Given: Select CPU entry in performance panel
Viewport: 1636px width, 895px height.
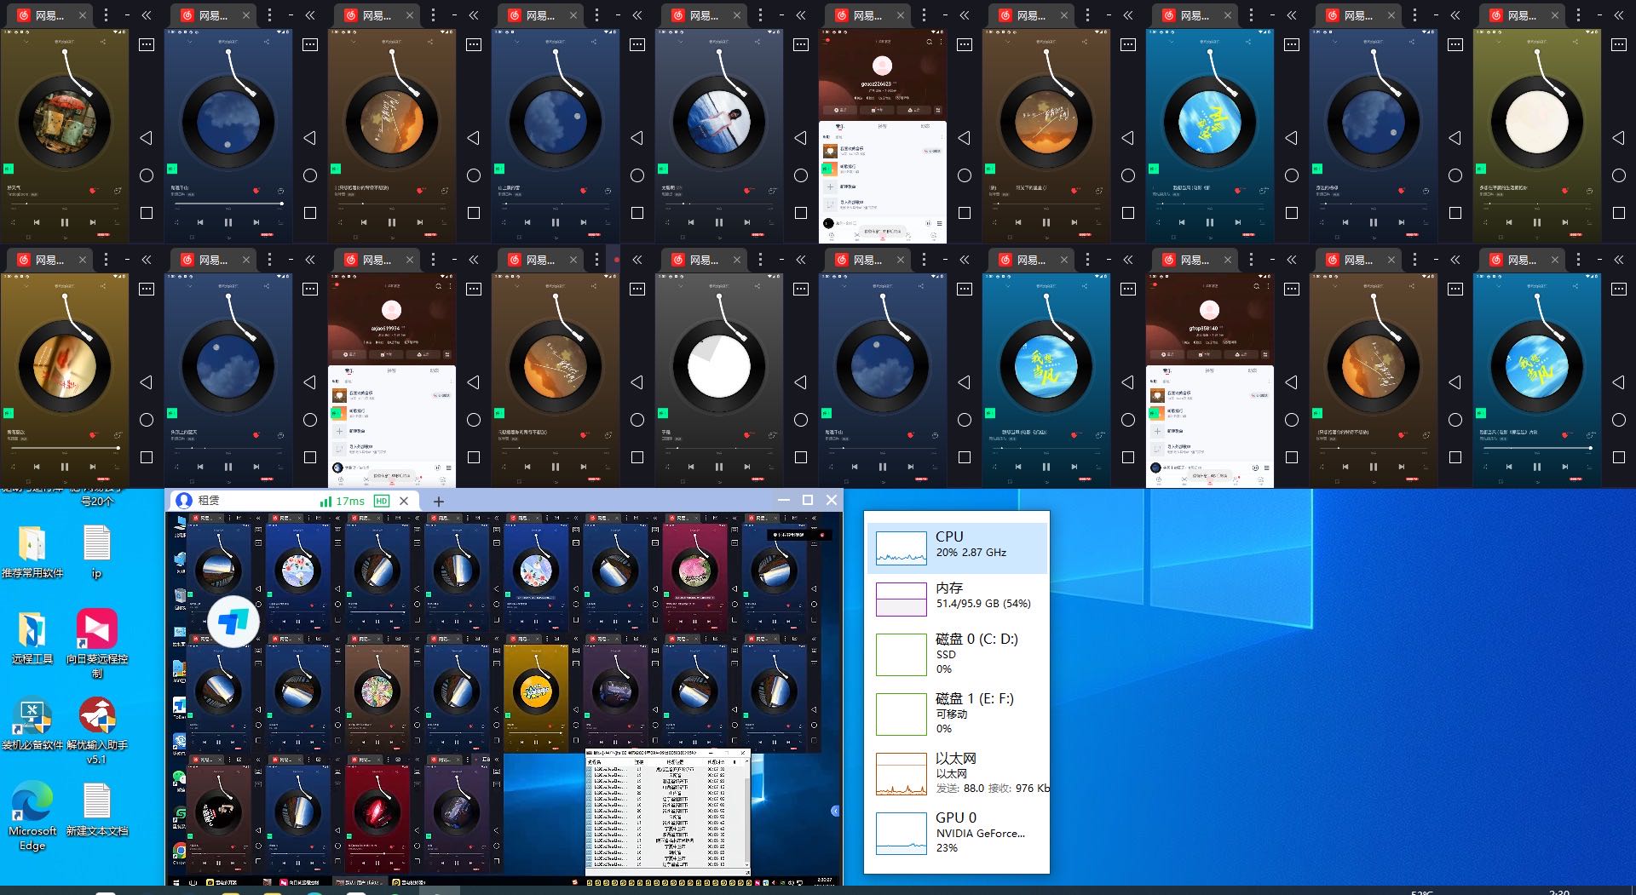Looking at the screenshot, I should click(957, 548).
